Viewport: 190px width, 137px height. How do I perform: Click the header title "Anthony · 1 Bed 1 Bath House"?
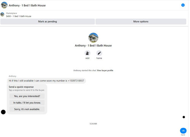click(27, 5)
